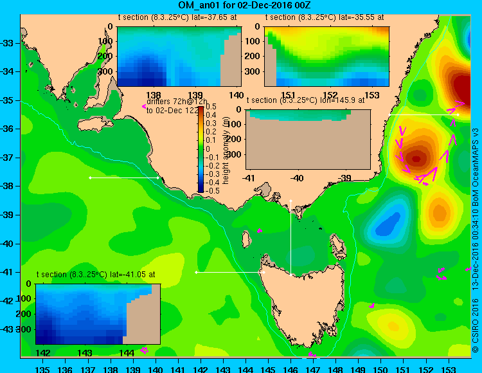Click the yellow eddy southeast of Tasmania
Image resolution: width=482 pixels, height=373 pixels.
pyautogui.click(x=392, y=325)
